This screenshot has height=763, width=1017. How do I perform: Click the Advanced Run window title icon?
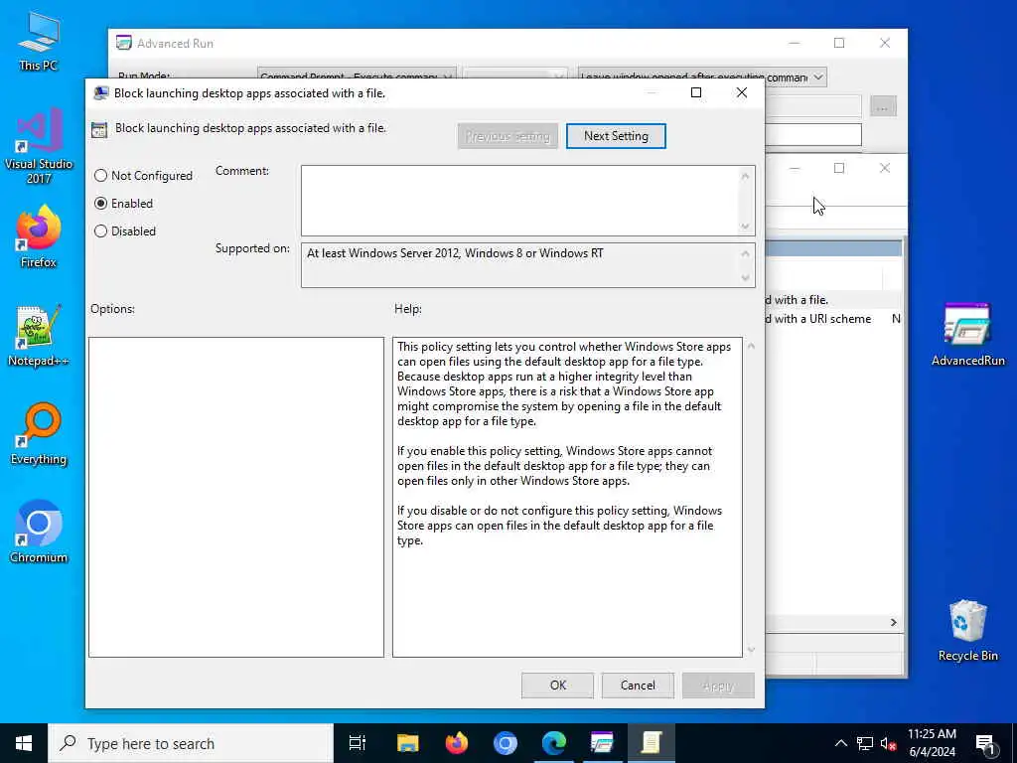[123, 43]
